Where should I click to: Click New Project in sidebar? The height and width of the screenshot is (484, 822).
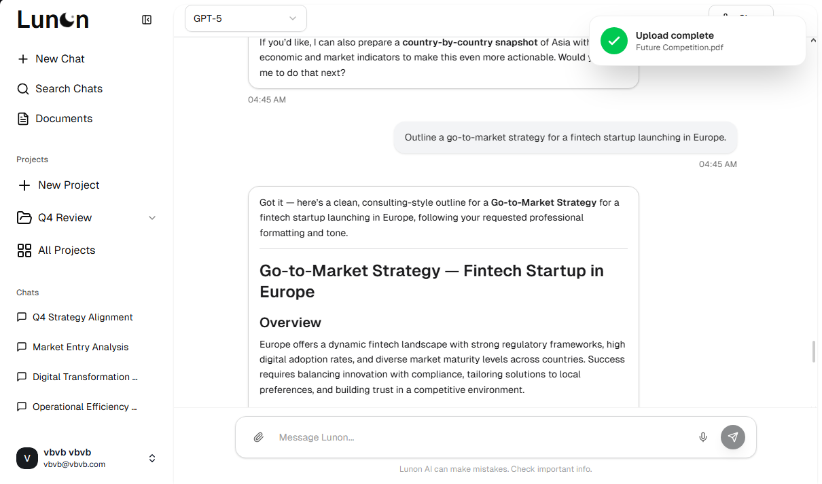tap(68, 185)
